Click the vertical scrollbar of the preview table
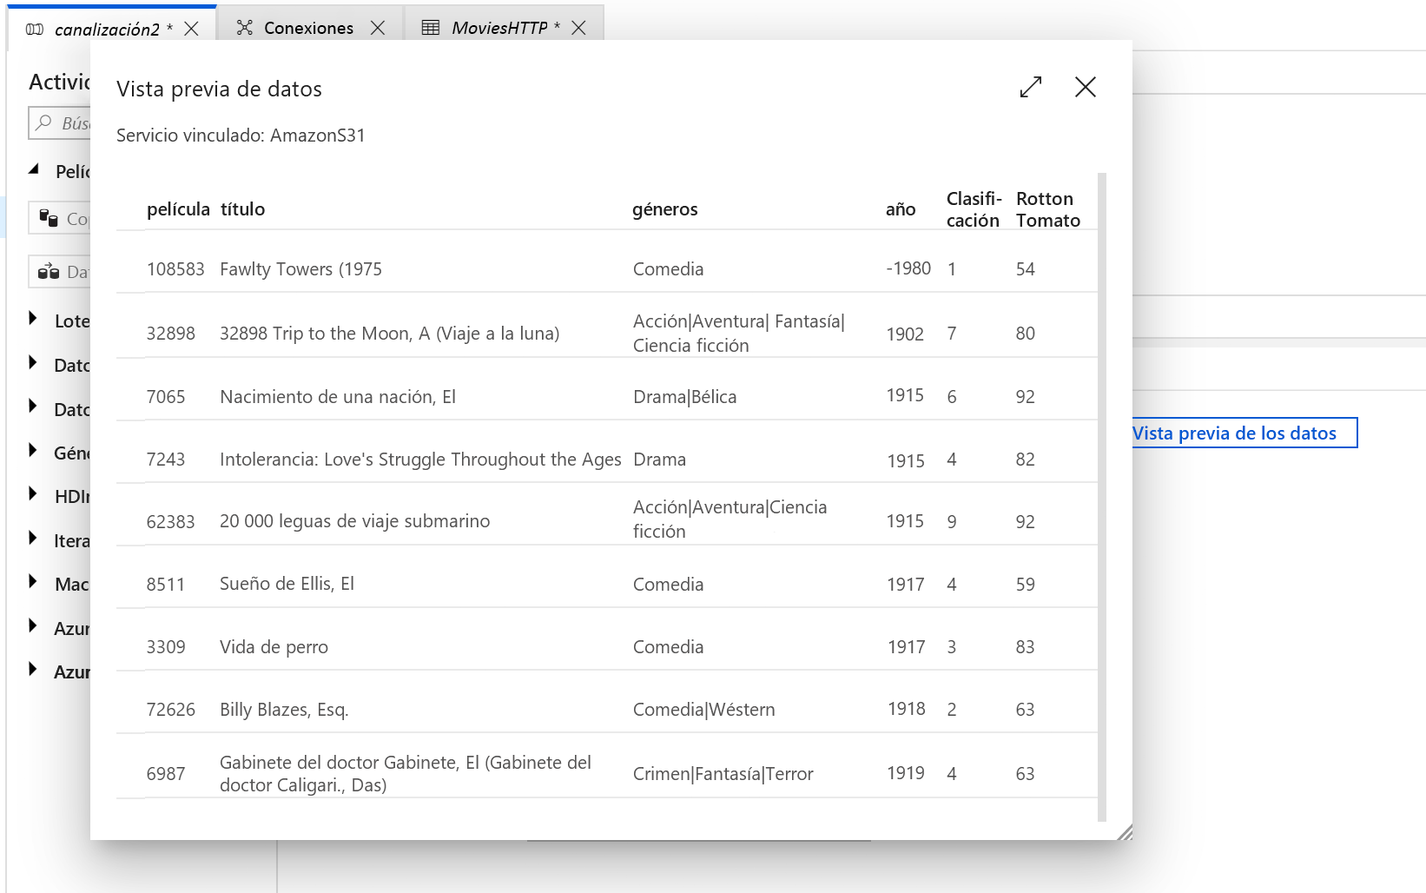Screen dimensions: 1426x893 point(1102,497)
